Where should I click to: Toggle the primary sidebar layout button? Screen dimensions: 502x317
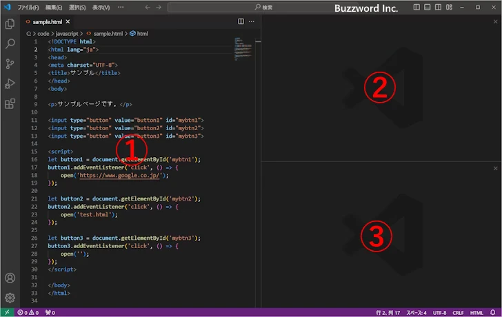pos(416,7)
